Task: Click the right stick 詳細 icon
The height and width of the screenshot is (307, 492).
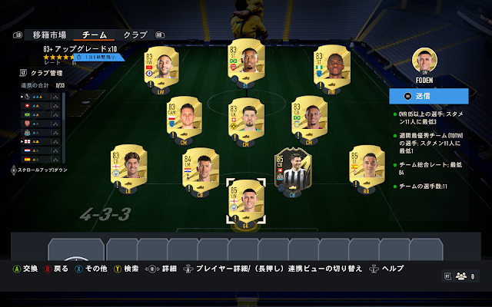Action: (x=152, y=269)
